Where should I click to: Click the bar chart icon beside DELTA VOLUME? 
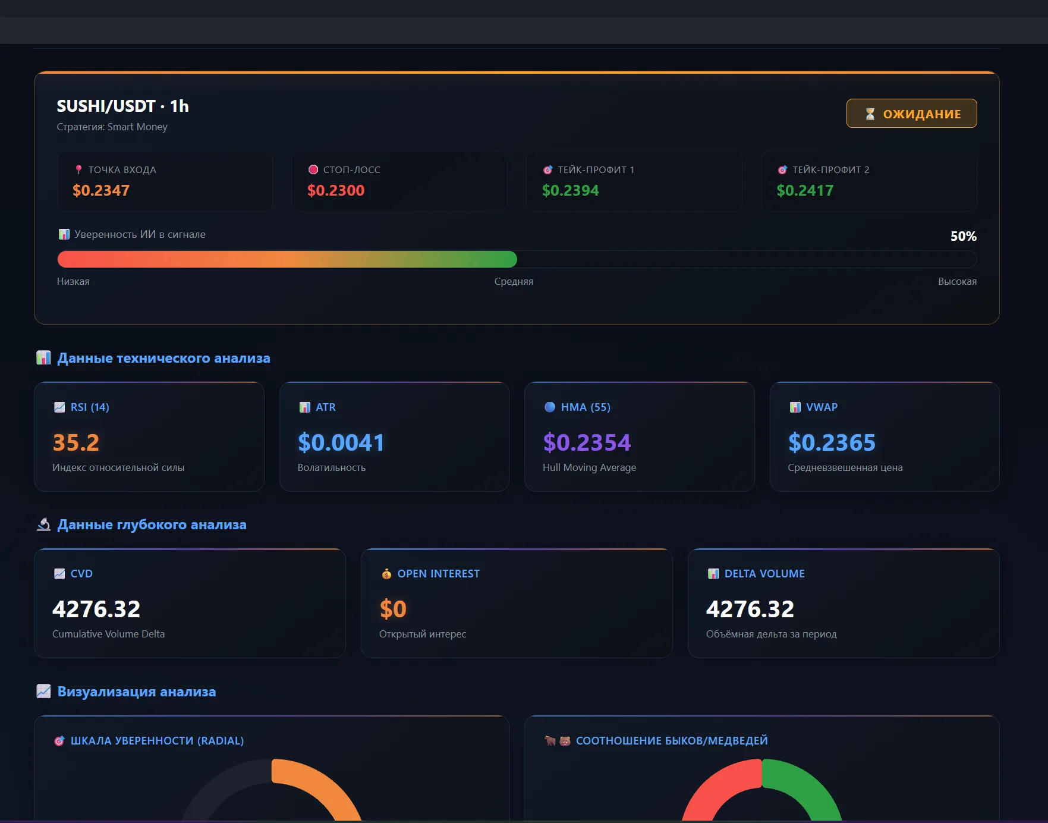713,574
